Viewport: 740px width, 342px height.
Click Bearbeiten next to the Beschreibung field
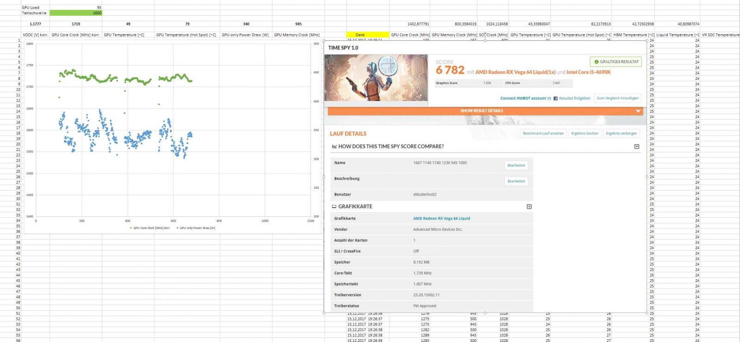516,181
